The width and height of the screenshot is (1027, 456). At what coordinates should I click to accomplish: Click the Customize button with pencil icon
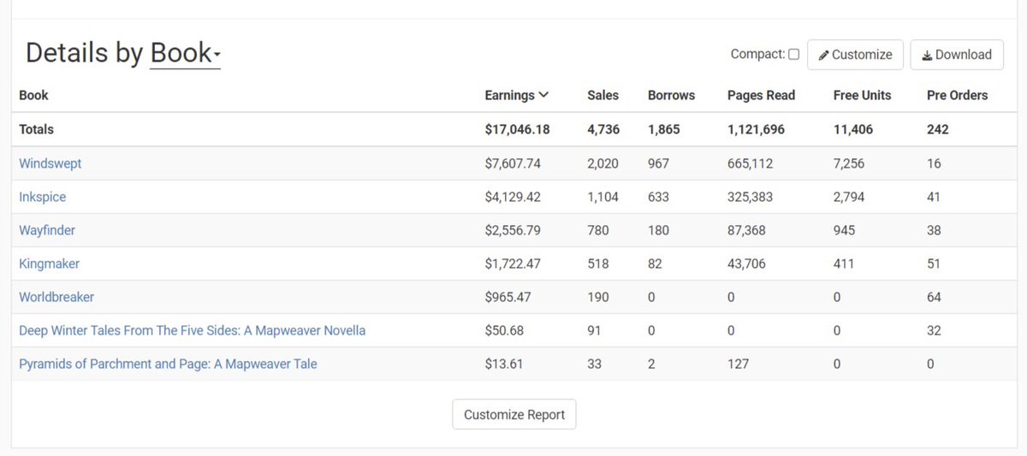point(855,54)
